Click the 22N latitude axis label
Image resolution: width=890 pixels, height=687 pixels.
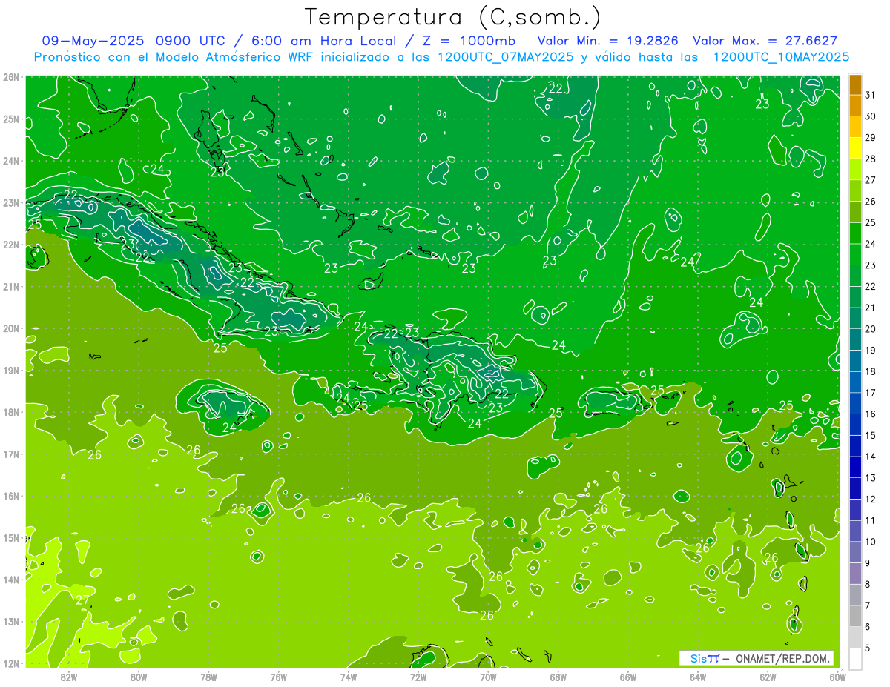(x=10, y=245)
